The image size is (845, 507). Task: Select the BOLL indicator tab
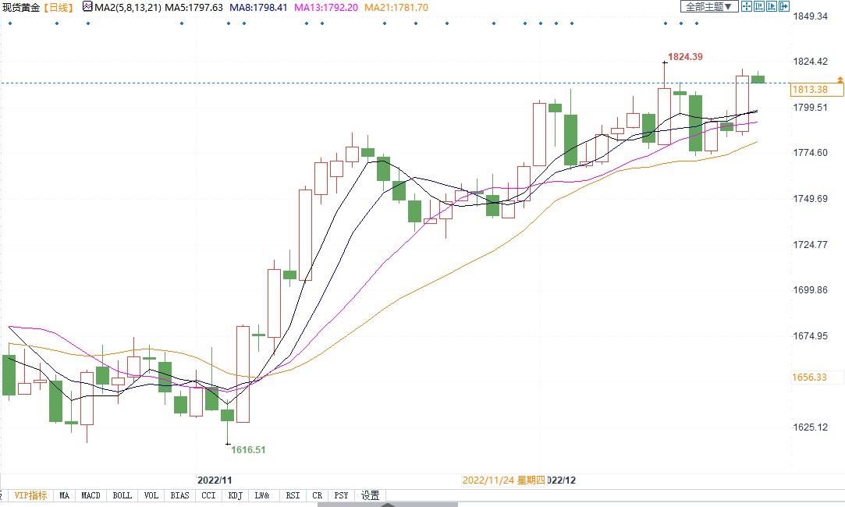[122, 495]
